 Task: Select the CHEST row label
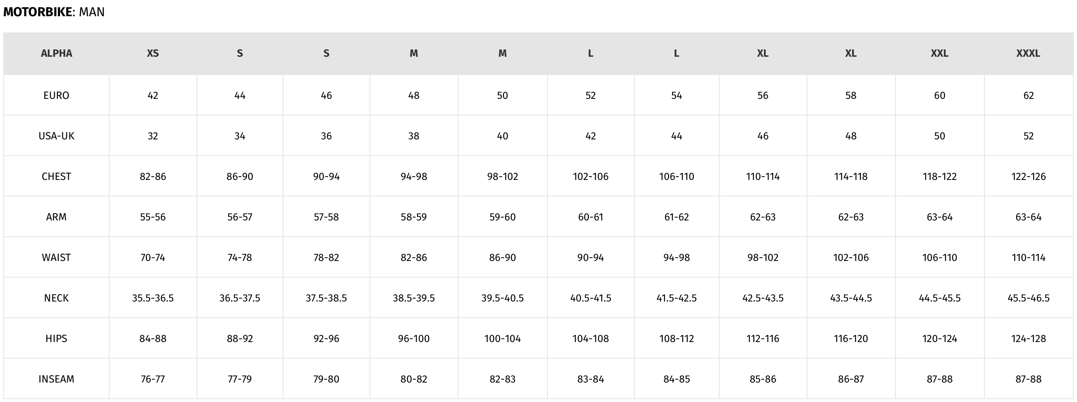pyautogui.click(x=56, y=176)
